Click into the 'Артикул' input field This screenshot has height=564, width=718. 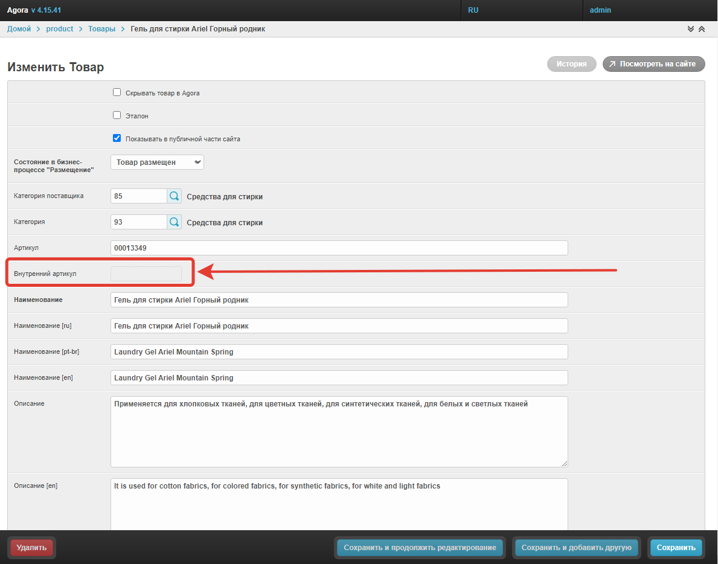[339, 248]
